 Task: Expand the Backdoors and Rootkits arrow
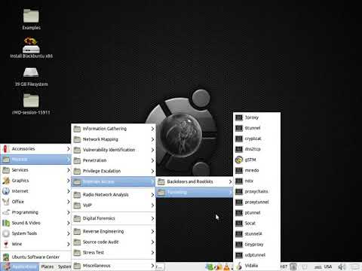coord(230,181)
